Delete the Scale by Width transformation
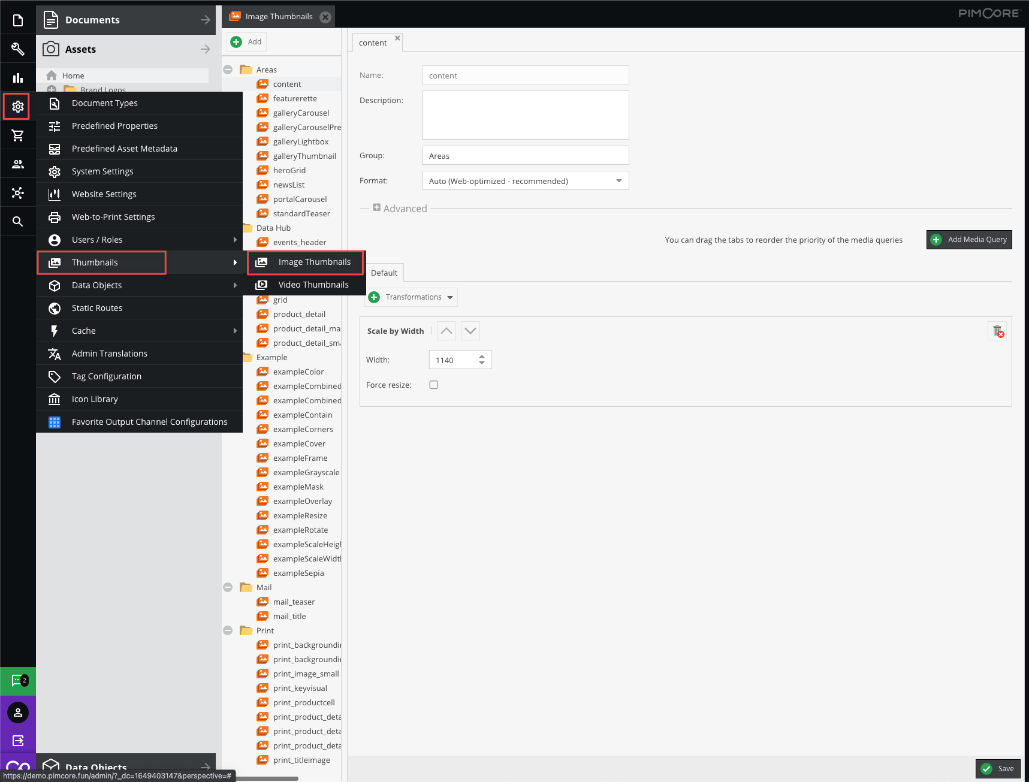The width and height of the screenshot is (1029, 782). coord(997,331)
